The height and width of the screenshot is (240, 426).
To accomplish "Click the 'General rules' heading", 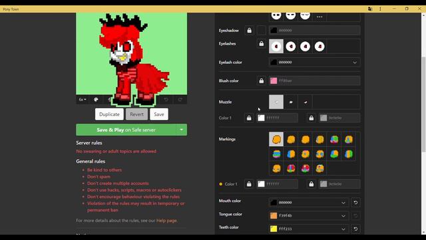I will tap(91, 161).
